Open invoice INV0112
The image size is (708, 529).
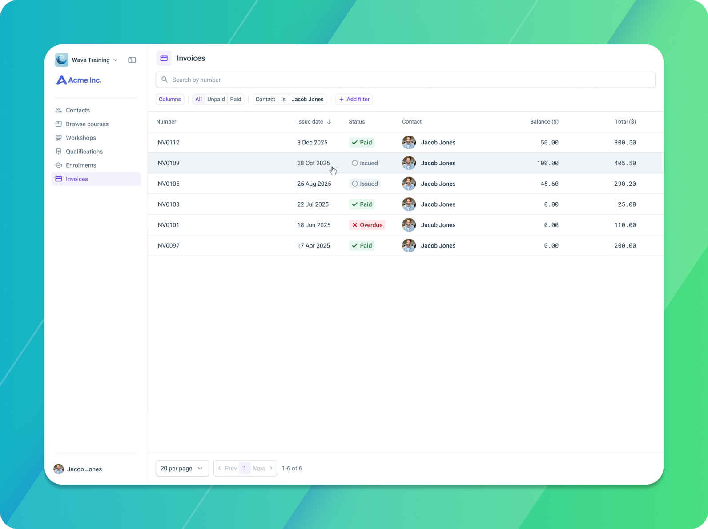click(x=168, y=143)
